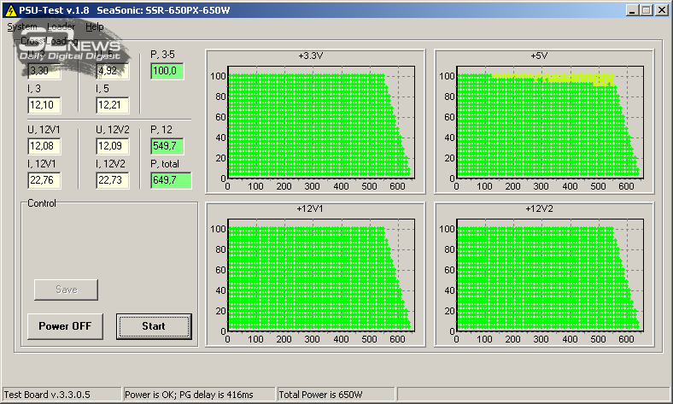
Task: Click the +3.3V chart title
Action: coord(310,56)
